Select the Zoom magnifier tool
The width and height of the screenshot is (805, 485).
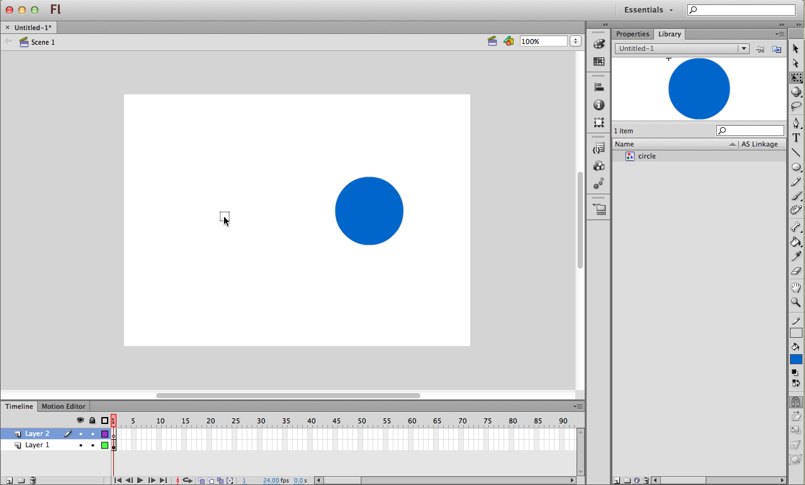(x=796, y=302)
